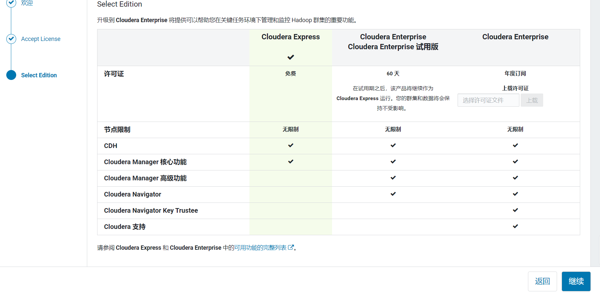600x293 pixels.
Task: Click the trial expiry description paragraph
Action: coord(393,98)
